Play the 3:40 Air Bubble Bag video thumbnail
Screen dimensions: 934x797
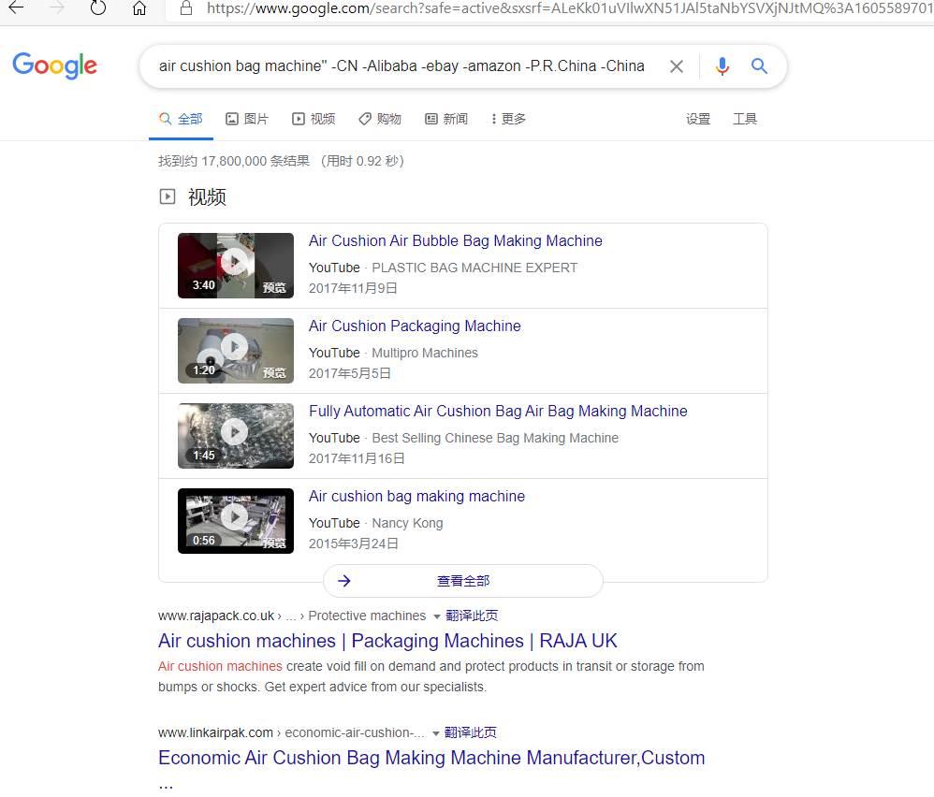click(236, 266)
